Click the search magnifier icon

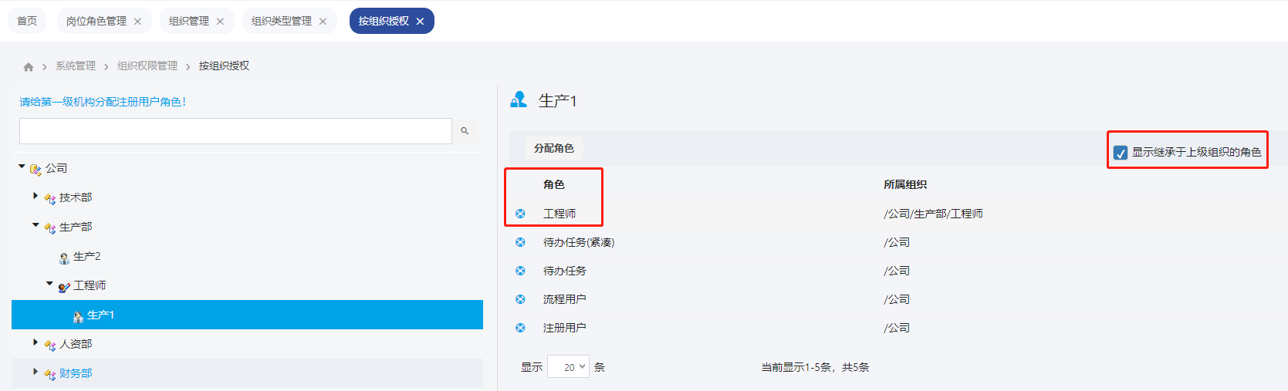coord(465,131)
